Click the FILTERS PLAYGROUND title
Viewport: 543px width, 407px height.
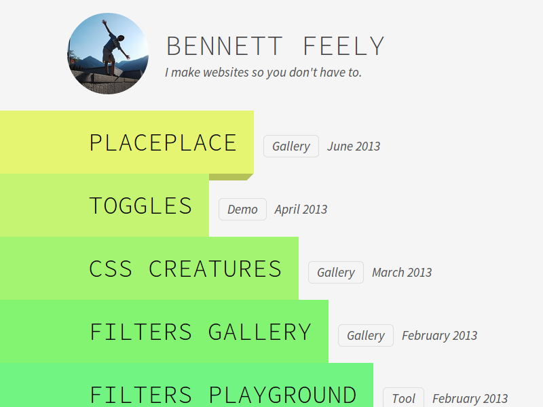tap(223, 394)
